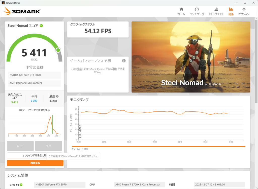
Task: Open the ストレステスト chart icon
Action: pos(216,9)
